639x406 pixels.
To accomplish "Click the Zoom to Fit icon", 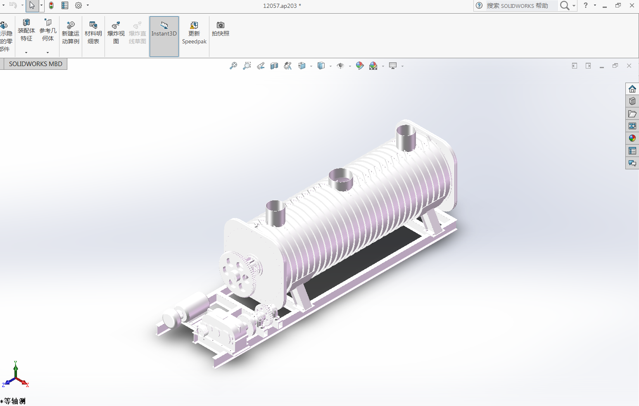I will coord(233,66).
